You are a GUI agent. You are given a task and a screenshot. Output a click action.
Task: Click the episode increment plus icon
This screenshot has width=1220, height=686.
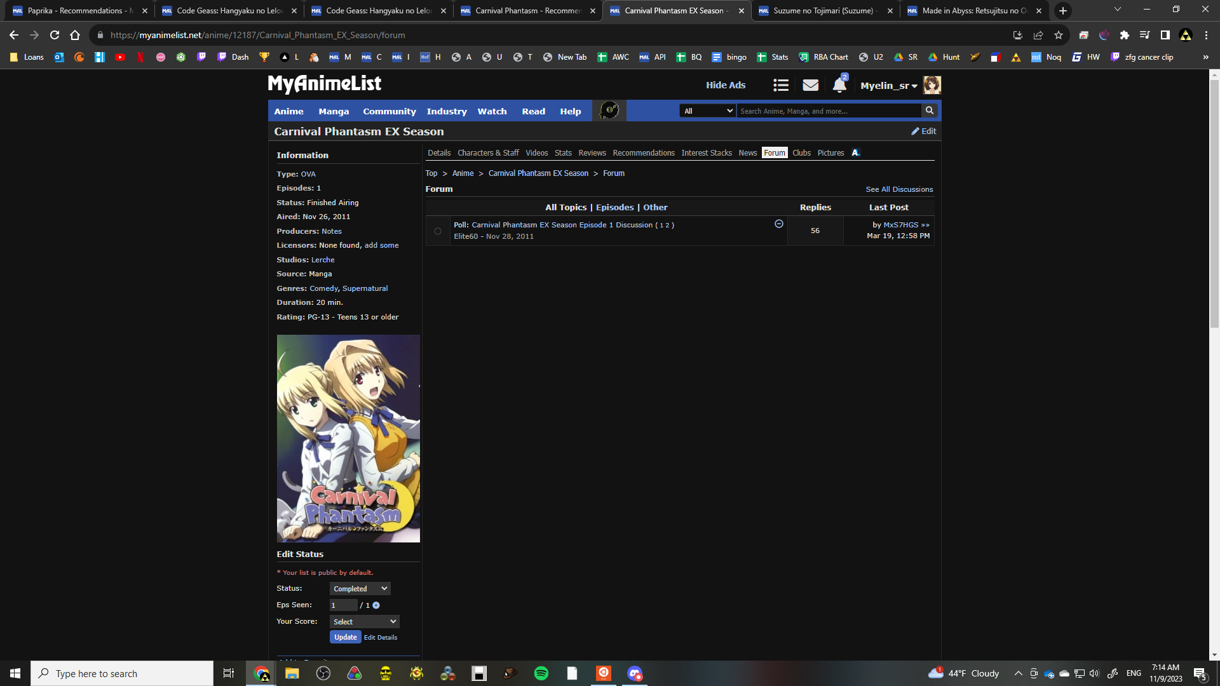coord(376,605)
